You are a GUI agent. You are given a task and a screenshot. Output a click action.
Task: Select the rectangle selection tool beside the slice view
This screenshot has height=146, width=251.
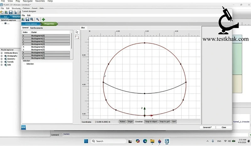(77, 37)
